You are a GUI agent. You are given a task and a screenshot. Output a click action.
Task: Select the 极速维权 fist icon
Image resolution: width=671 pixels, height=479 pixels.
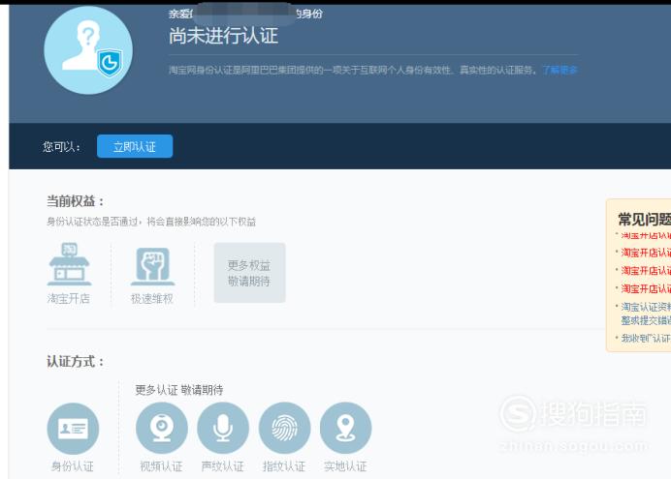coord(152,266)
